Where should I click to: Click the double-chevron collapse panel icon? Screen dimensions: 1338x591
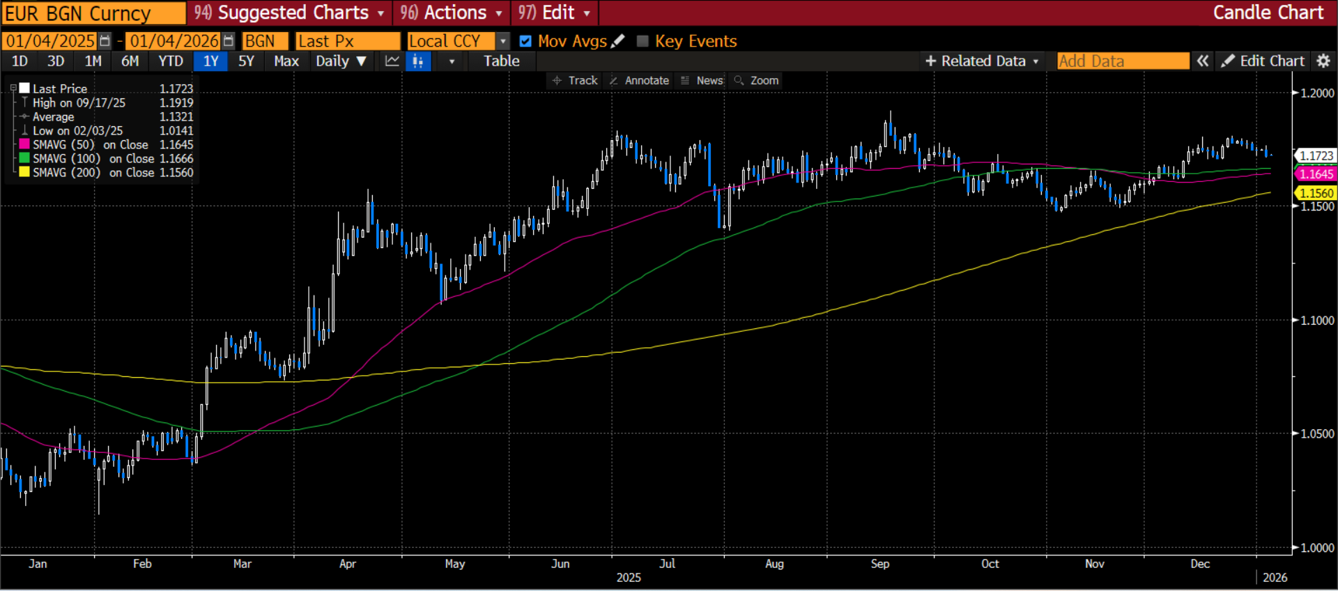click(1203, 61)
